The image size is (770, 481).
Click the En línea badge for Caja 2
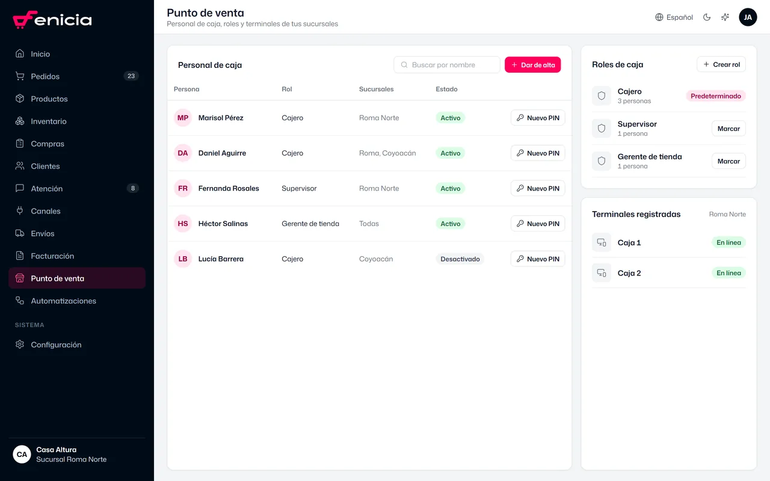click(728, 273)
